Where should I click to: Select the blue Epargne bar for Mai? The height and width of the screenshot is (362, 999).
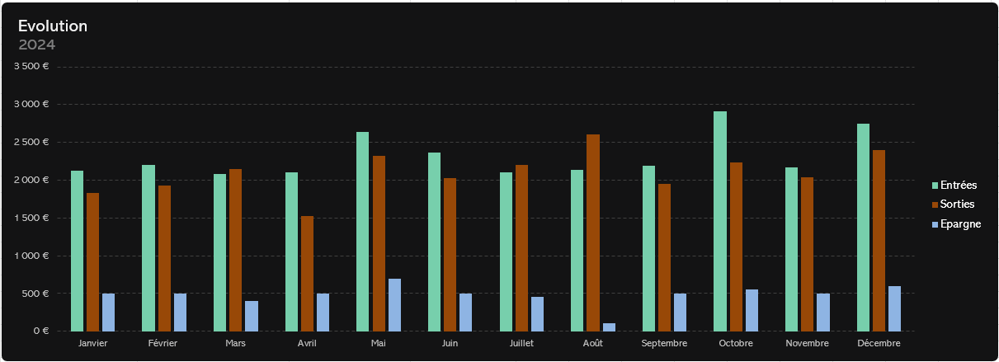click(x=394, y=304)
